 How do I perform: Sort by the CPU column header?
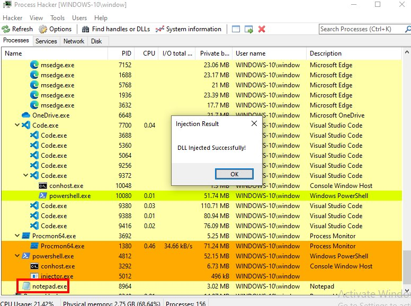(146, 53)
